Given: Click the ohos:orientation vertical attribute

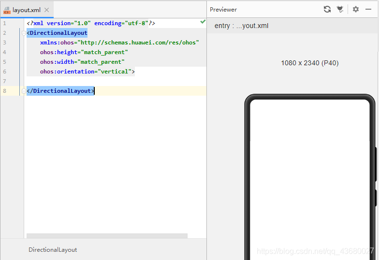Looking at the screenshot, I should click(87, 72).
